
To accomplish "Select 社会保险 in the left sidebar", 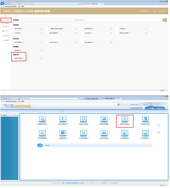I will click(6, 20).
